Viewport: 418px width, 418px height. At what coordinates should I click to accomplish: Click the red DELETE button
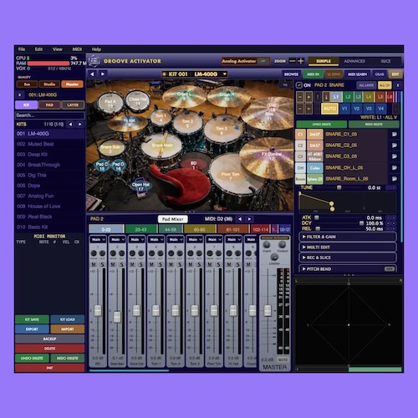(x=50, y=349)
